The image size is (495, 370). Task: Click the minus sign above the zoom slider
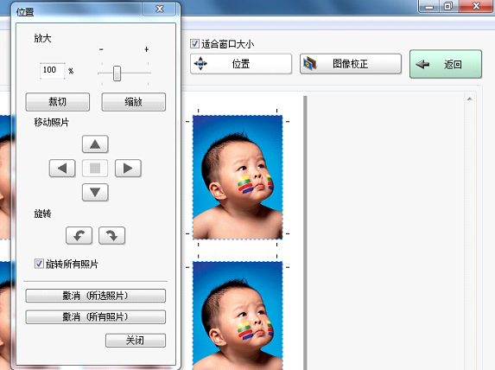coord(101,49)
